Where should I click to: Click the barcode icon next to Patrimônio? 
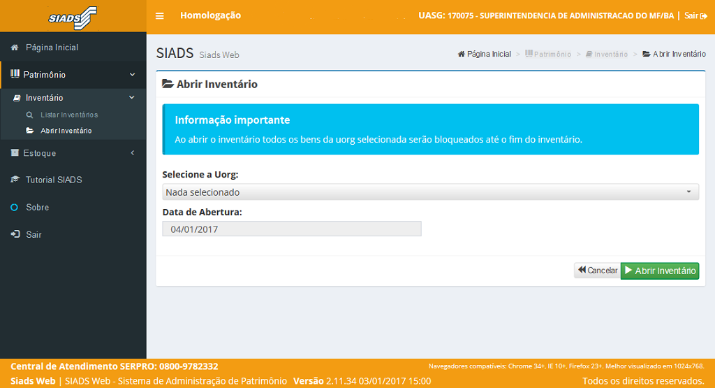point(15,74)
